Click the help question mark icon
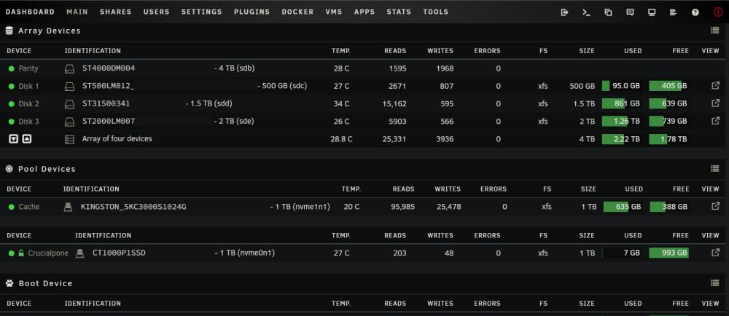Viewport: 729px width, 316px height. tap(695, 12)
